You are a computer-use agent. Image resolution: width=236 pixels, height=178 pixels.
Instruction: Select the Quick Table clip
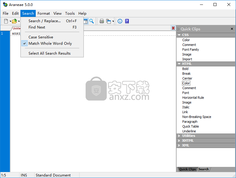coord(191,127)
